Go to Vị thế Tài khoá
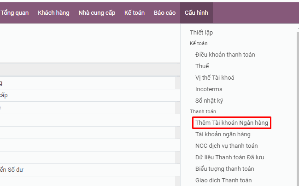The image size is (299, 186). [214, 78]
